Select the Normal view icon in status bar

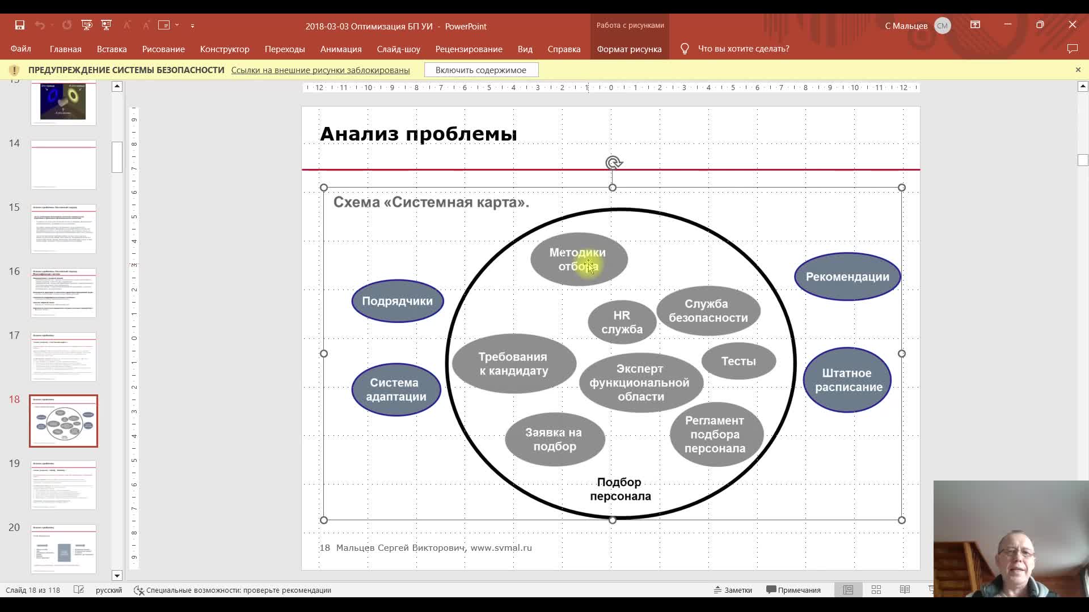pyautogui.click(x=849, y=589)
